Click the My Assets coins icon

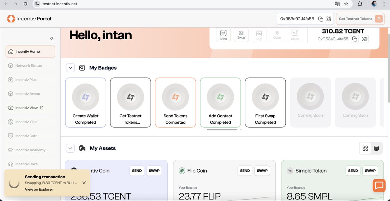point(83,148)
